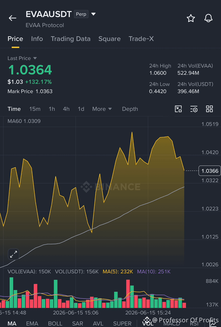Tap the back arrow icon

(x=12, y=18)
